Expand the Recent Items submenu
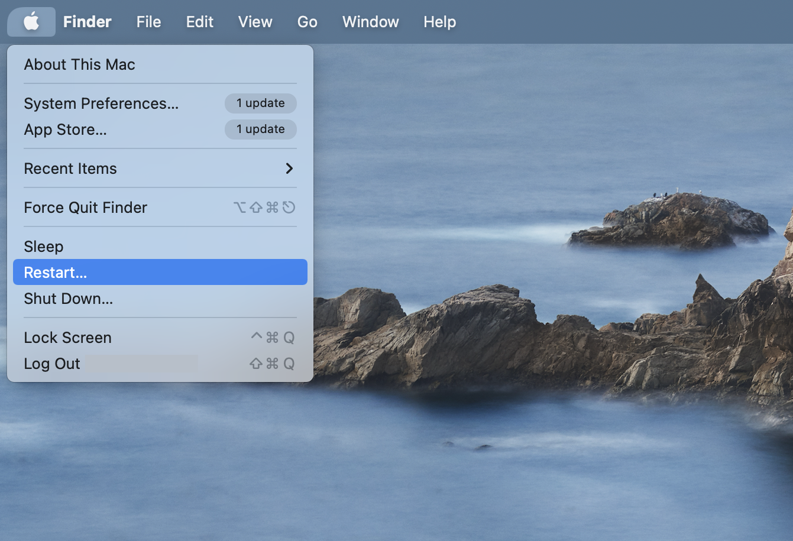 point(160,169)
